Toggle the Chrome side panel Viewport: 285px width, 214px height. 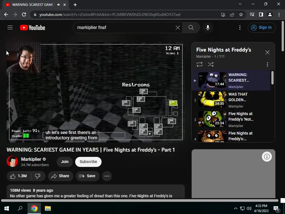[261, 14]
